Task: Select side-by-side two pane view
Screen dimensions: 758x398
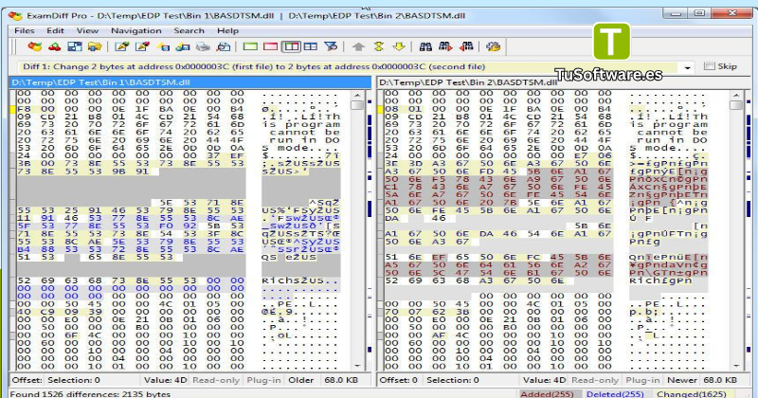Action: point(291,47)
